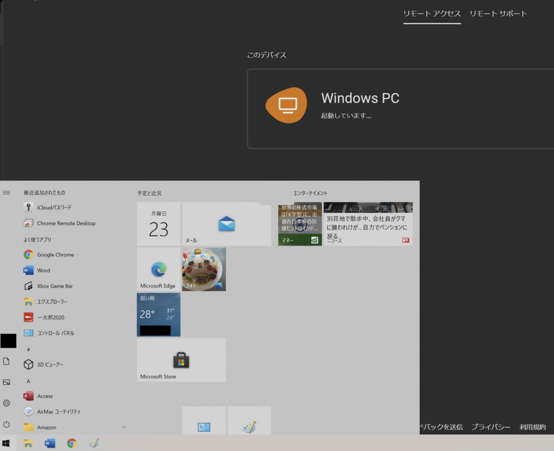
Task: Open the 利用規約 link
Action: (532, 427)
